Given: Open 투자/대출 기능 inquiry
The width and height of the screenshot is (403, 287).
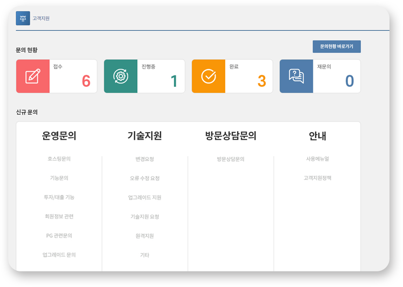Looking at the screenshot, I should tap(59, 197).
